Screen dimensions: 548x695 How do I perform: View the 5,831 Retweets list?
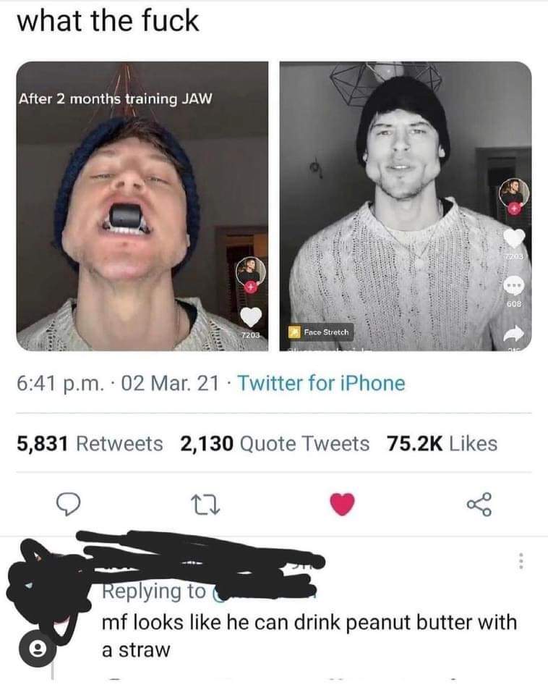[90, 444]
